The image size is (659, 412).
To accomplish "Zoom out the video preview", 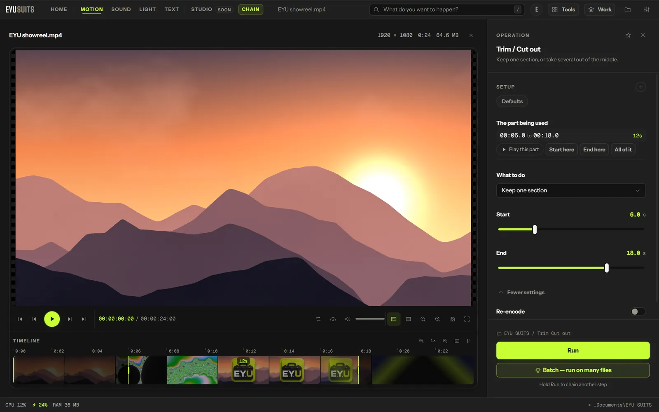I will click(423, 319).
